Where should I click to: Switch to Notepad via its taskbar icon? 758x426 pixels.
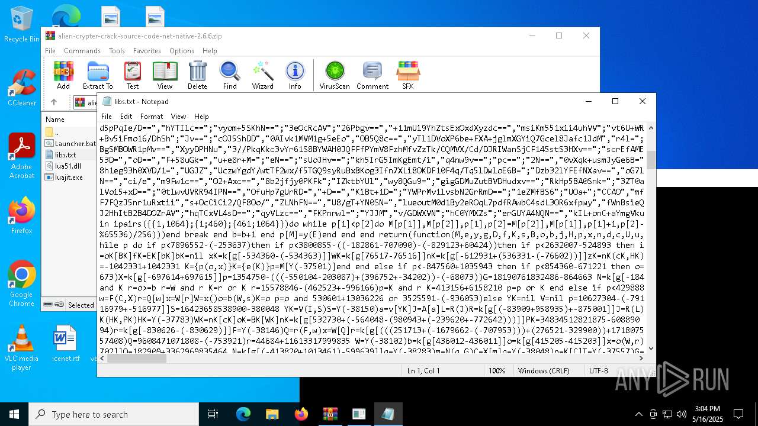388,414
